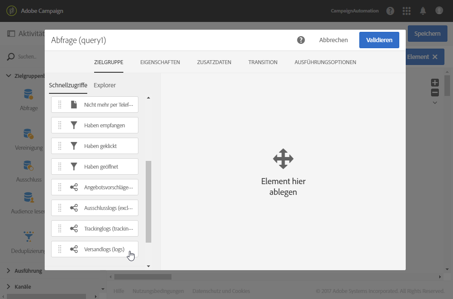Image resolution: width=453 pixels, height=299 pixels.
Task: Click shortcut list scroll-down arrow
Action: pyautogui.click(x=149, y=266)
